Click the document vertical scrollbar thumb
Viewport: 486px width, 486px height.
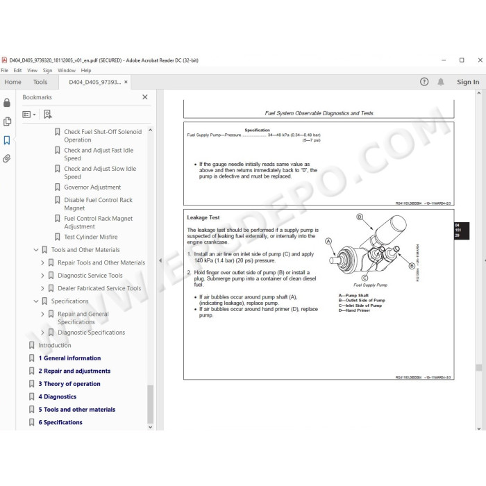pos(479,367)
